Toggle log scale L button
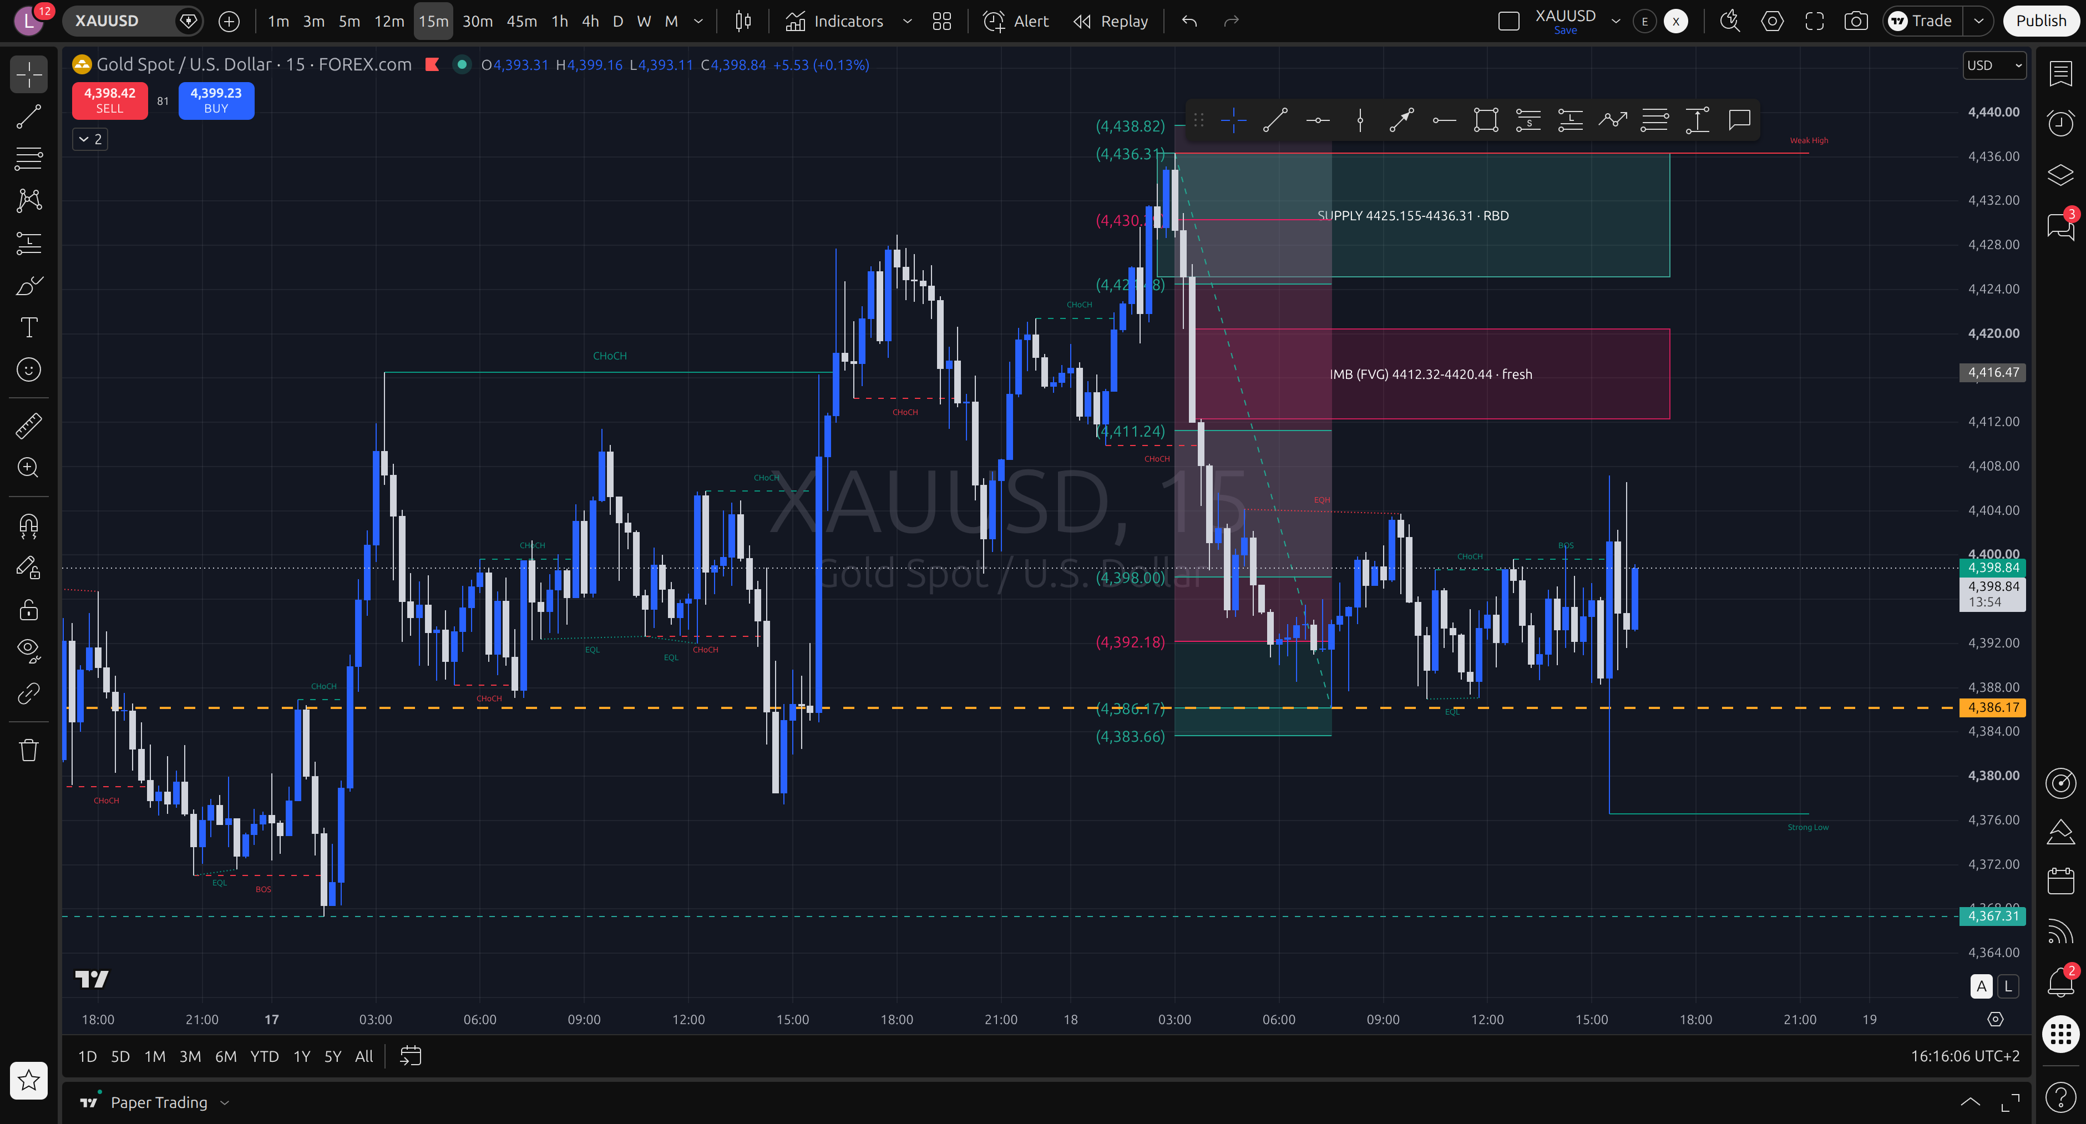 2007,986
